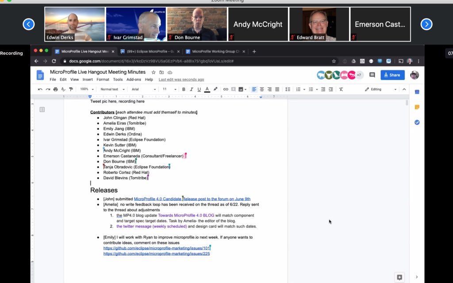Open the Add-ons menu
This screenshot has width=453, height=283.
click(134, 80)
